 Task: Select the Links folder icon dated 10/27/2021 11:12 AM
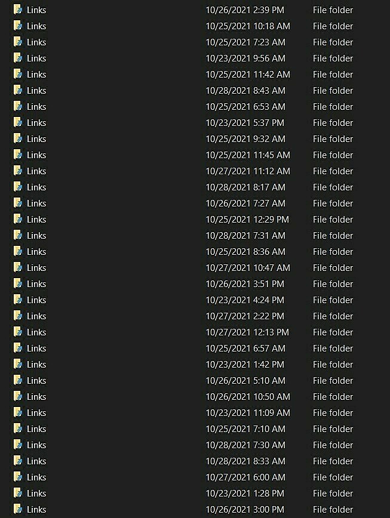click(18, 171)
